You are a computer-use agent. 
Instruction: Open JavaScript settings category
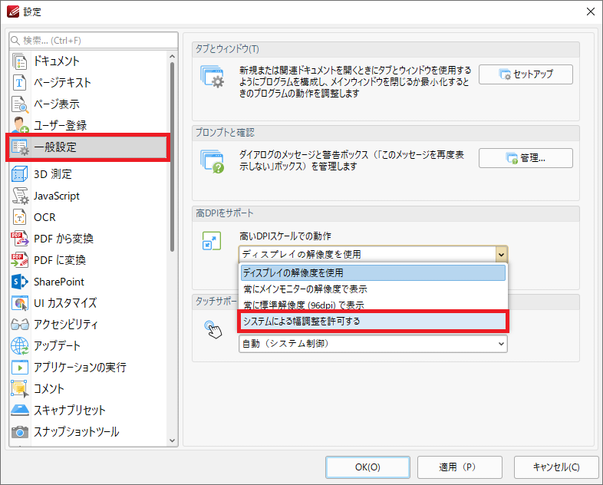[88, 196]
